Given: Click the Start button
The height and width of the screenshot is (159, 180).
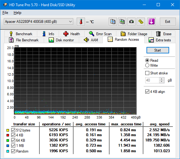Looking at the screenshot, I should click(158, 50).
